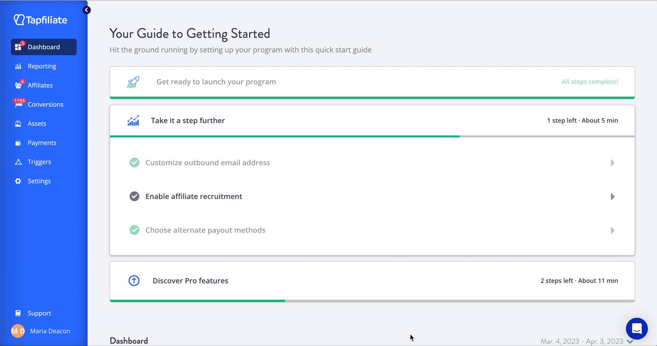This screenshot has height=346, width=657.
Task: Toggle the Customize outbound email address checkmark
Action: [x=135, y=163]
